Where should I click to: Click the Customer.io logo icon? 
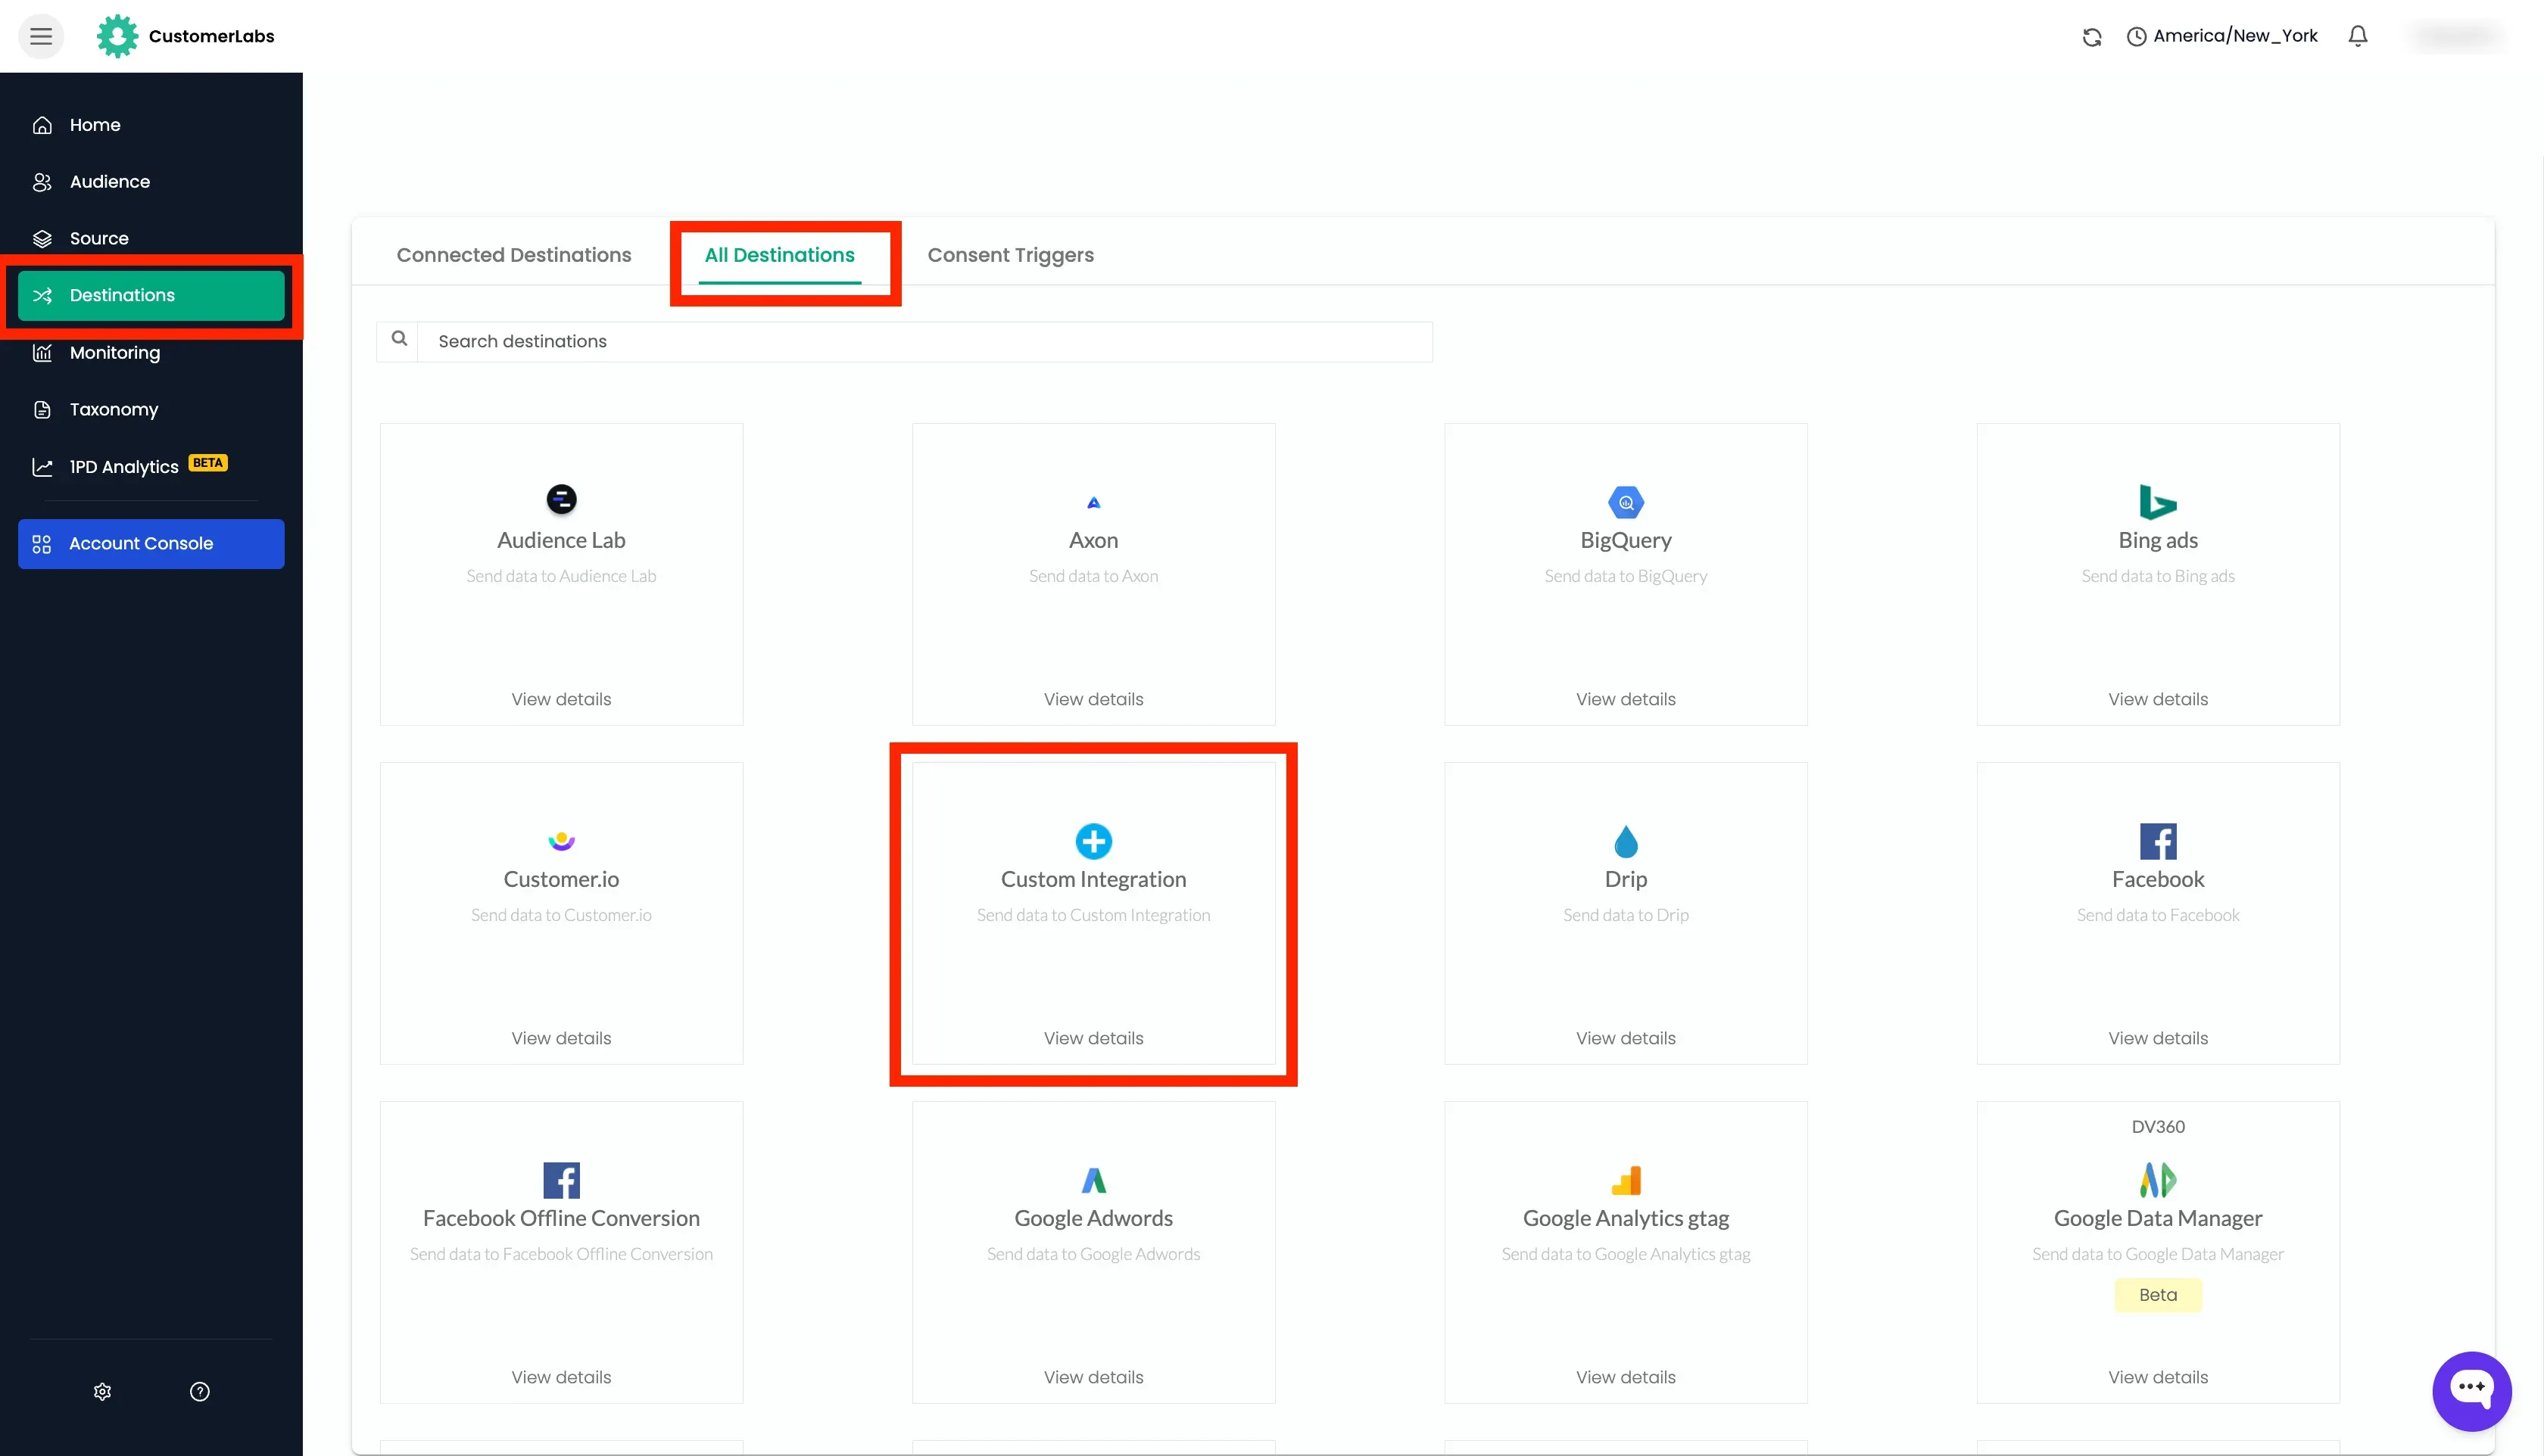pos(561,841)
